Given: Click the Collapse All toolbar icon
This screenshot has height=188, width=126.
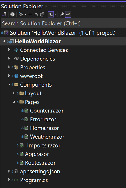Looking at the screenshot, I should [x=36, y=15].
